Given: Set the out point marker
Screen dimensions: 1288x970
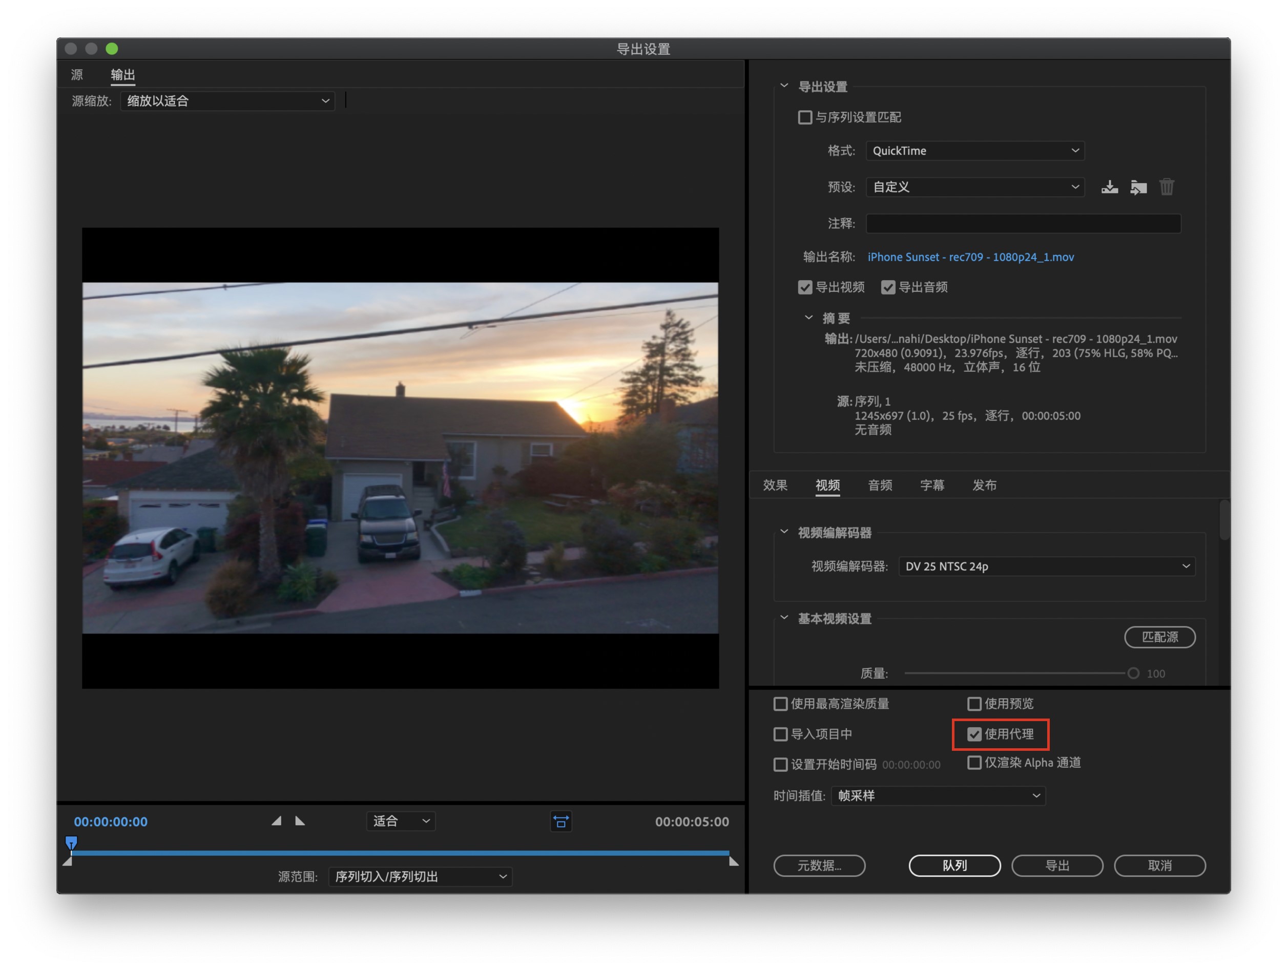Looking at the screenshot, I should [300, 821].
